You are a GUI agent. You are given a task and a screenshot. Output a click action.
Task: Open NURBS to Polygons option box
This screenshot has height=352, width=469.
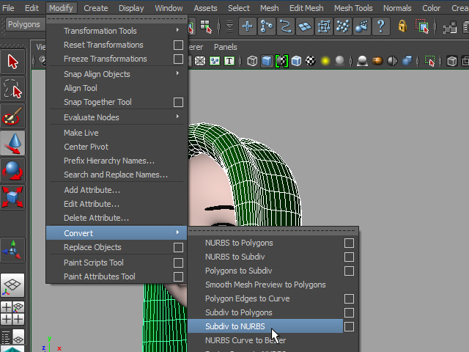pos(349,243)
